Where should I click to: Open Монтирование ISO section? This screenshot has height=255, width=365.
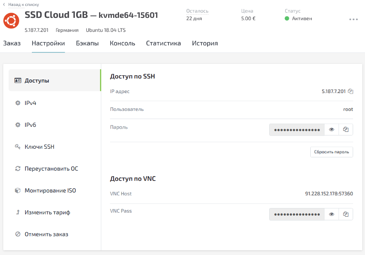click(50, 191)
